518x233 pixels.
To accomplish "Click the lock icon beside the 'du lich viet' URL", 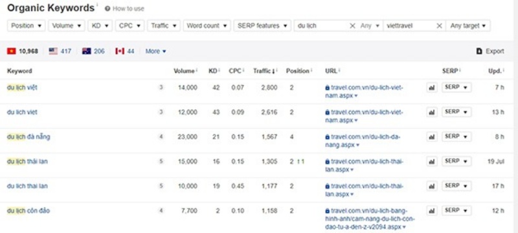I will tap(328, 112).
